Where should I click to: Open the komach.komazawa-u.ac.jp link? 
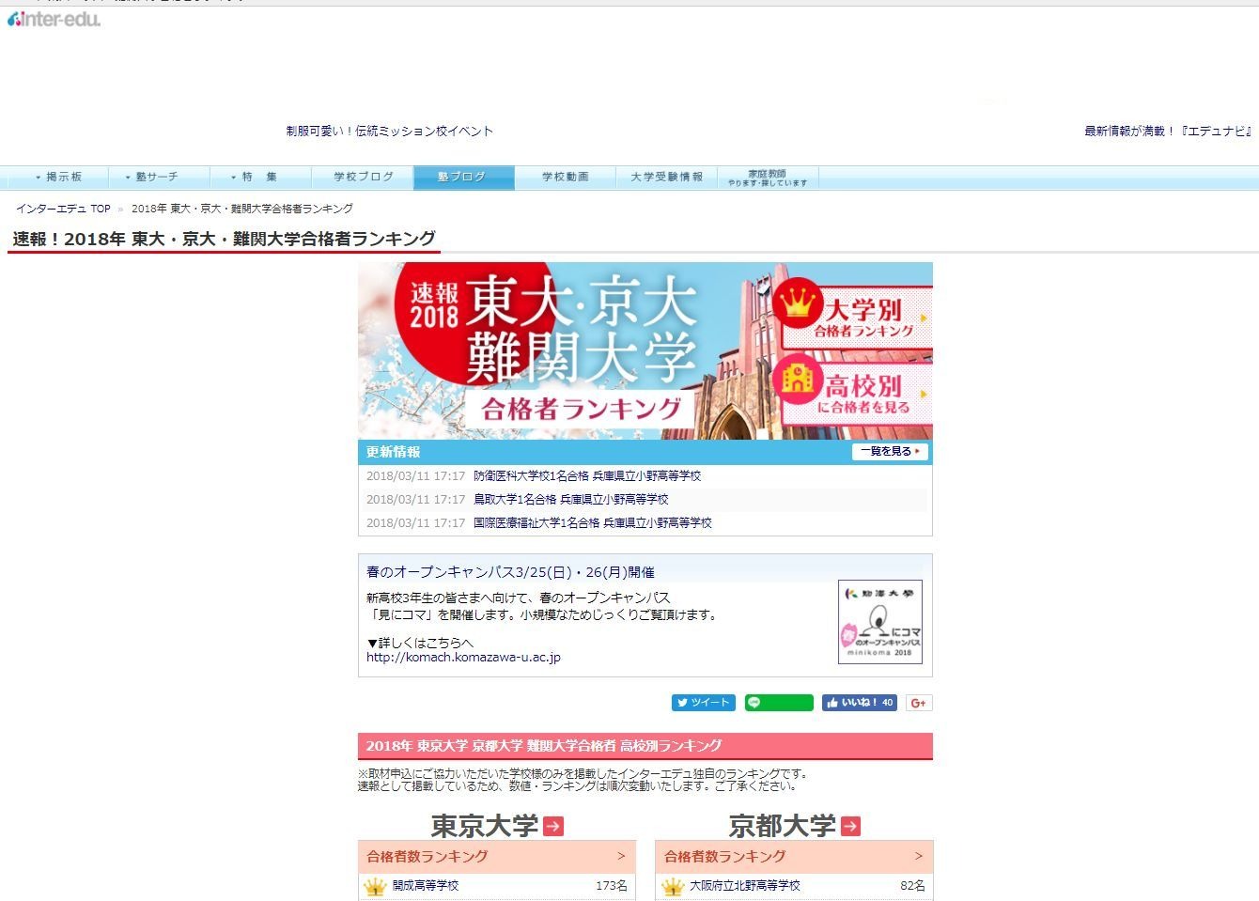coord(463,658)
